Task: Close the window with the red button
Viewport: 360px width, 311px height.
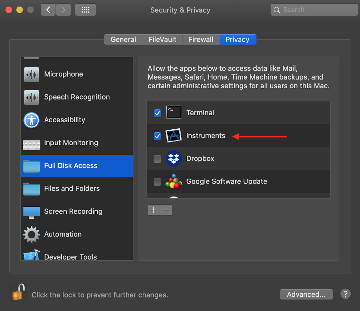Action: point(9,10)
